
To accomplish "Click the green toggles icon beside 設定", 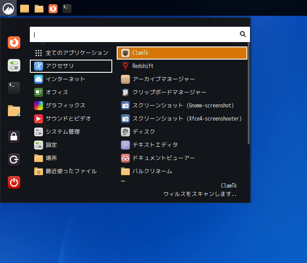I will 39,145.
